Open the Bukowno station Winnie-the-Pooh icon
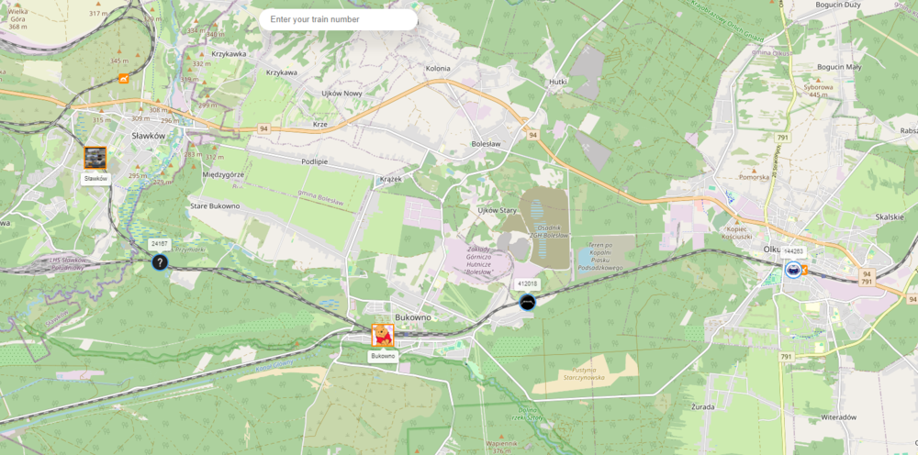 tap(383, 336)
